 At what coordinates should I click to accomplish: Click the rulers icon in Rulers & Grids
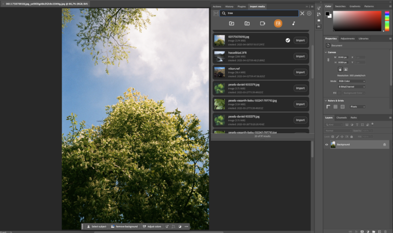(x=329, y=107)
